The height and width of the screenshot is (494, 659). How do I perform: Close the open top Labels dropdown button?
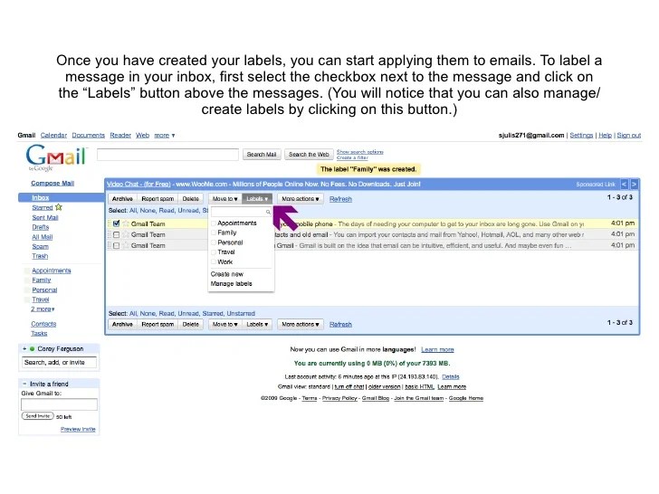(x=257, y=199)
